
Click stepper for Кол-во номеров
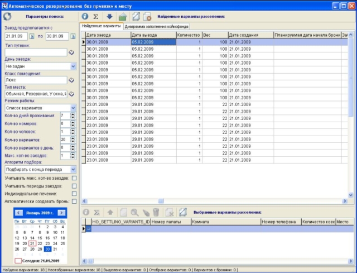[73, 124]
